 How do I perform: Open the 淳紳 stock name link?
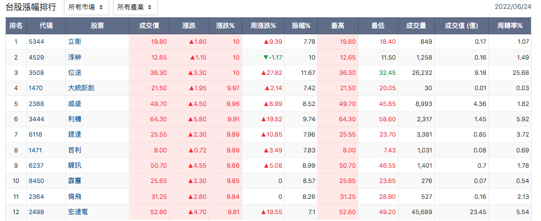[x=75, y=57]
